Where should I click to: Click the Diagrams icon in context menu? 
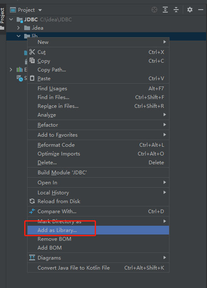(32, 257)
